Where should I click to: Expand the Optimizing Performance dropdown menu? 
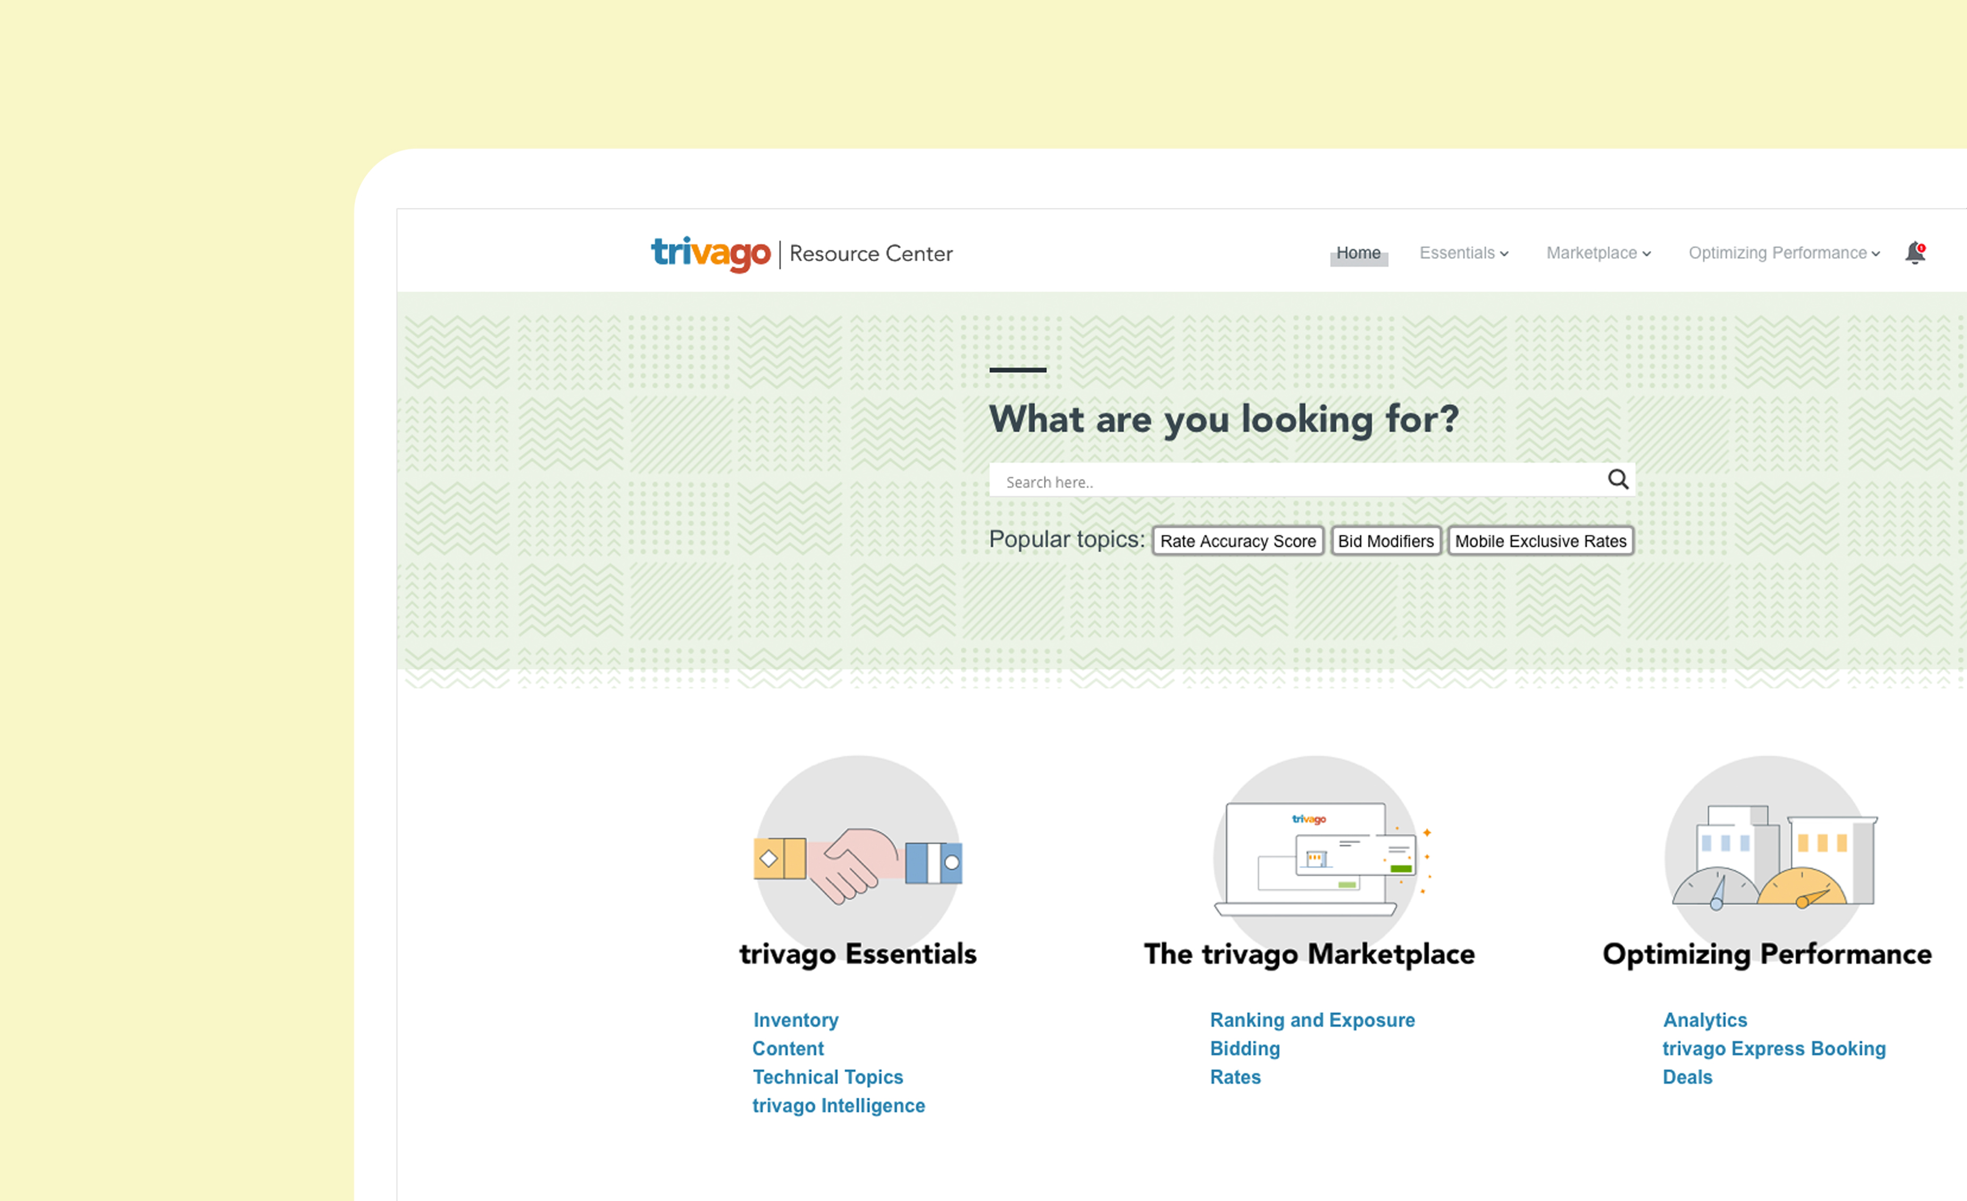[x=1784, y=253]
